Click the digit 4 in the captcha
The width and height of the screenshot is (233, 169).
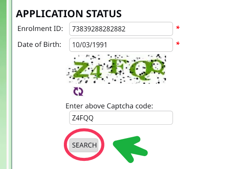pos(96,71)
